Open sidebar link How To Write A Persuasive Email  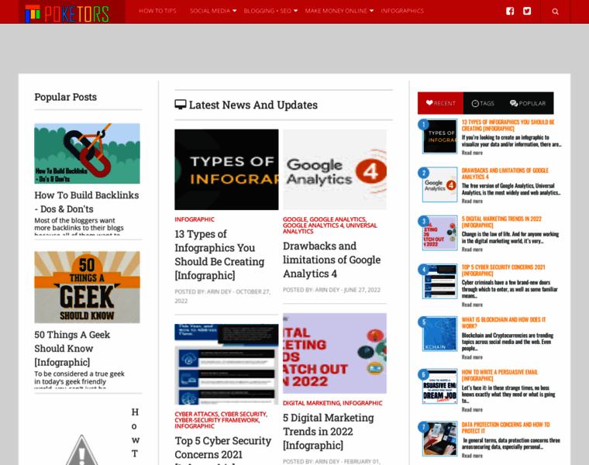point(500,375)
